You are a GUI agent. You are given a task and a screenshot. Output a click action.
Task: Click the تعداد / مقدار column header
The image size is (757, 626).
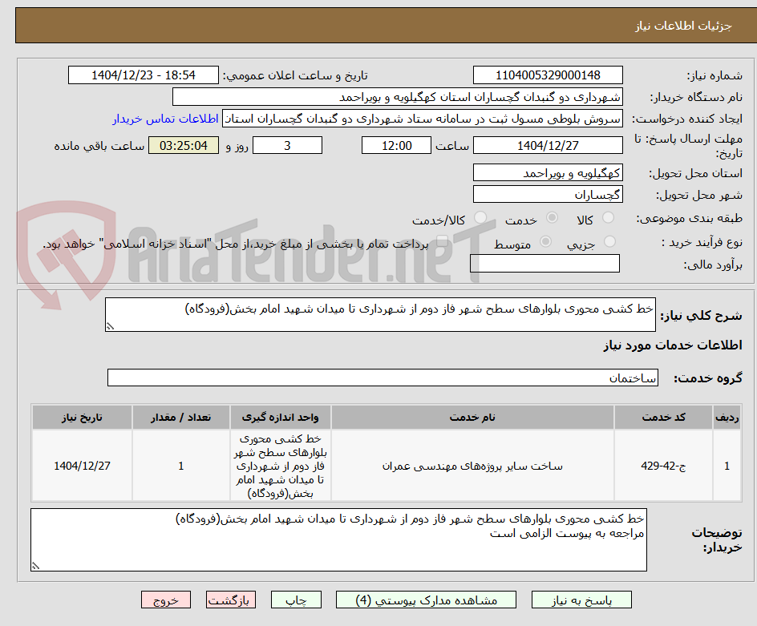point(180,417)
